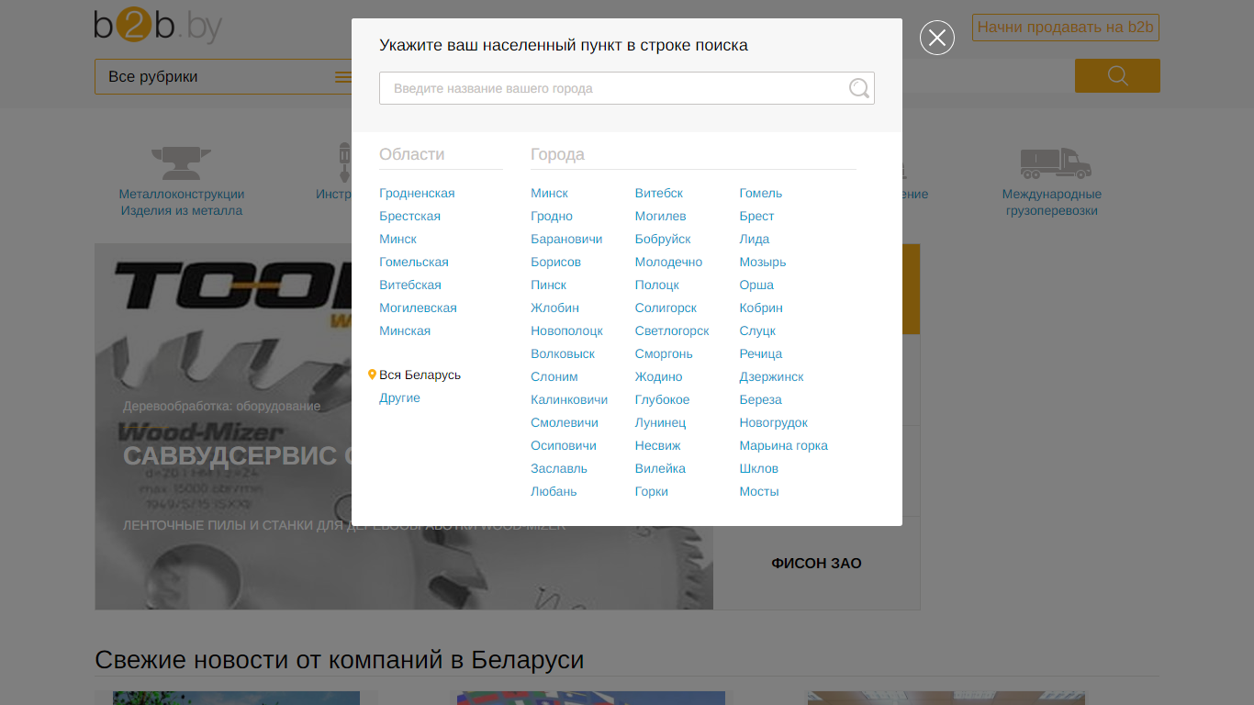Choose Орша city

pyautogui.click(x=756, y=285)
